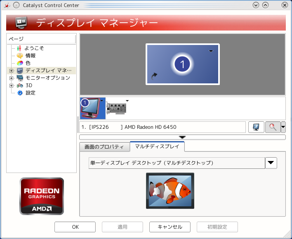
Task: Click the モニターオプション monitor icon
Action: (20, 78)
